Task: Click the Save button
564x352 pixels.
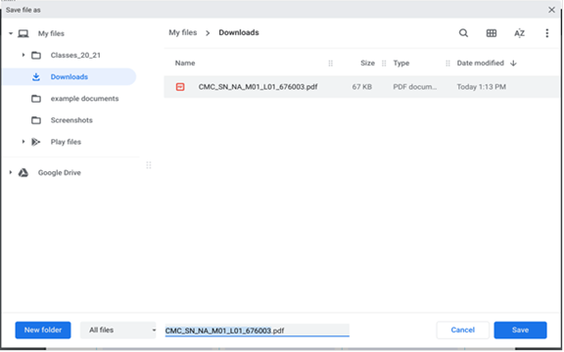Action: point(520,330)
